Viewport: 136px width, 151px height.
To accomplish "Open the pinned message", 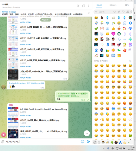I will (42, 13).
